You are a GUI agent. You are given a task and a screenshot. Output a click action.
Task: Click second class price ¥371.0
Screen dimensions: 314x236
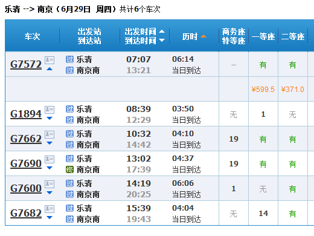[292, 90]
